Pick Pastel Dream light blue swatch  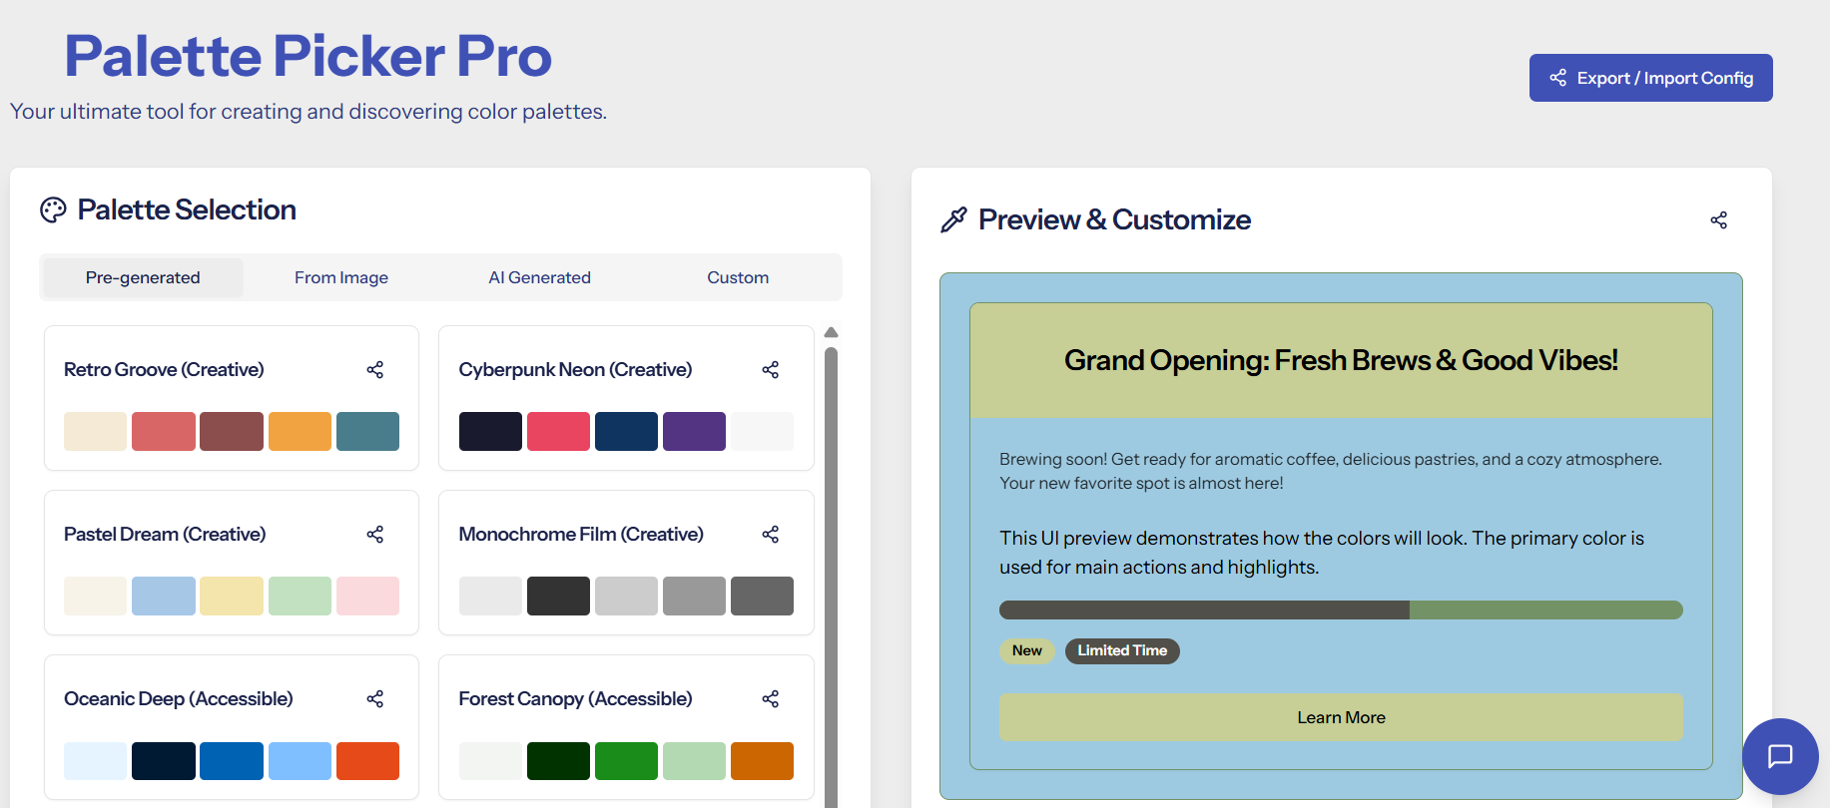click(164, 596)
